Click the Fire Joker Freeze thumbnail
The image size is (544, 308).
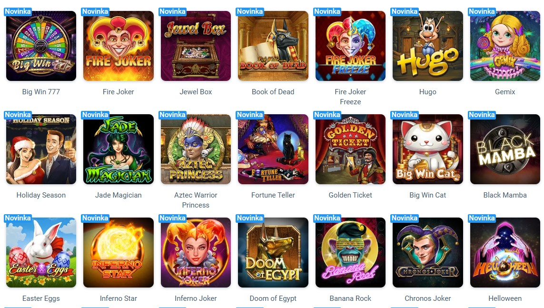click(x=350, y=46)
